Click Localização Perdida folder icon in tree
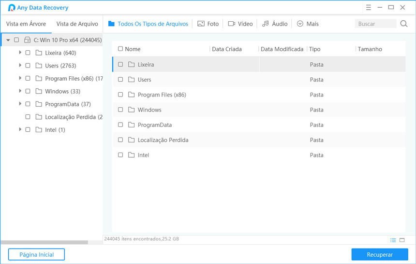The height and width of the screenshot is (264, 416). click(x=39, y=117)
